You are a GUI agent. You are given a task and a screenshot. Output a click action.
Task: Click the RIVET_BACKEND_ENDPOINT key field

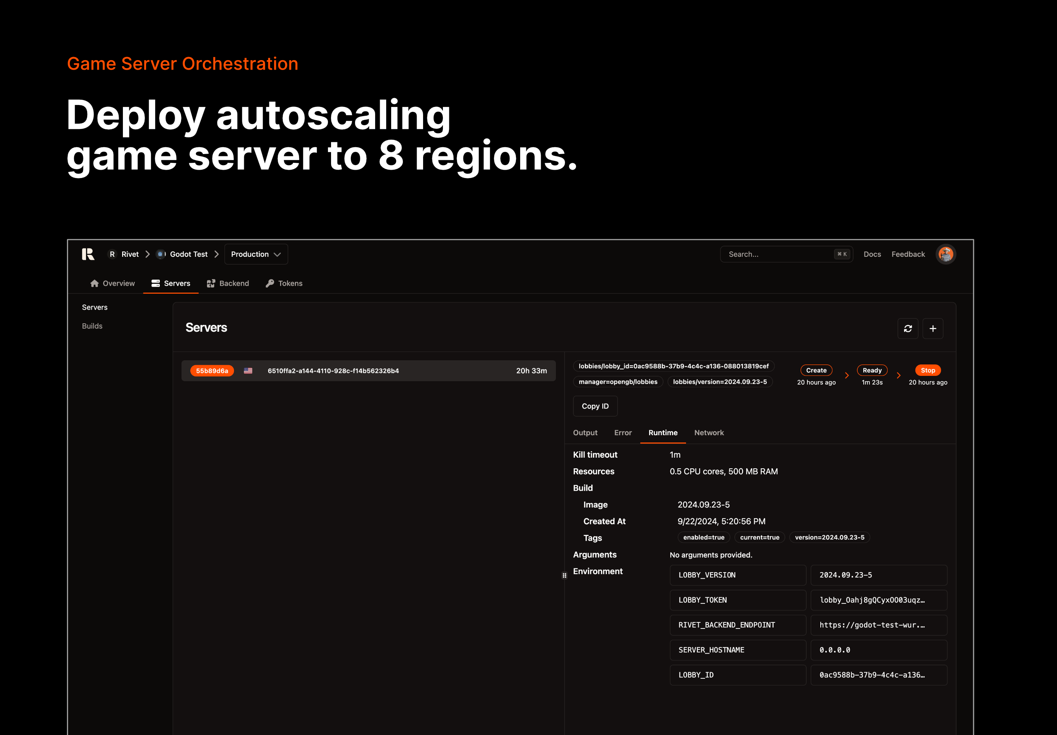pos(737,625)
